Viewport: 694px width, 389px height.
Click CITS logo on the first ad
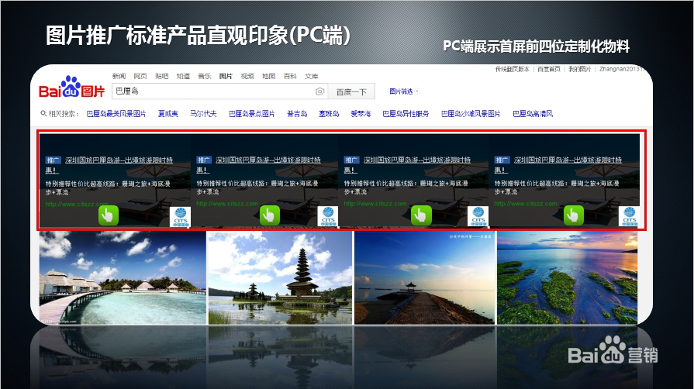[x=180, y=216]
